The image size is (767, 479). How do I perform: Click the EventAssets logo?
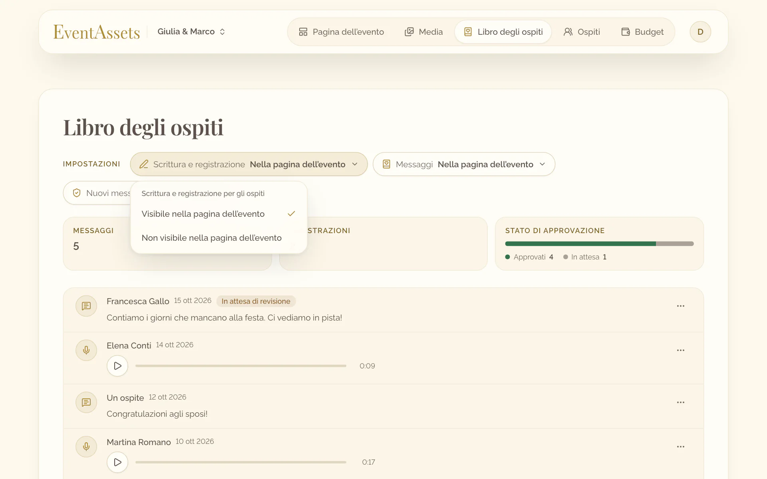tap(97, 32)
